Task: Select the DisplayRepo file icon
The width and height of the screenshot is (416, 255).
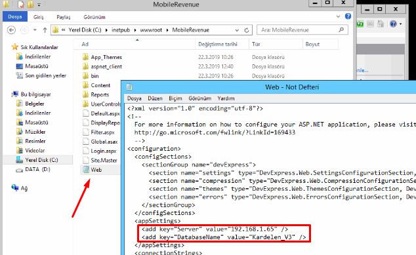Action: [x=85, y=123]
